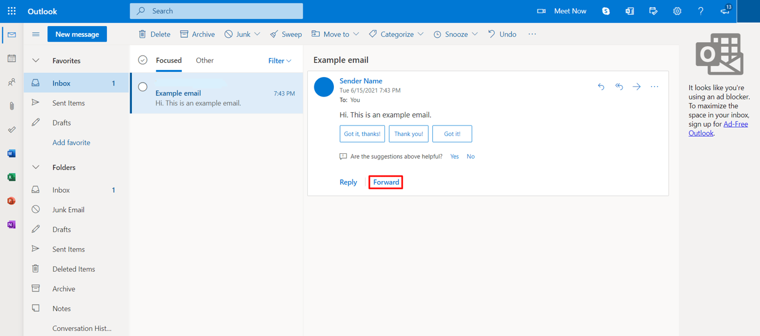The width and height of the screenshot is (760, 336).
Task: Open the Reply all icon
Action: (x=619, y=87)
